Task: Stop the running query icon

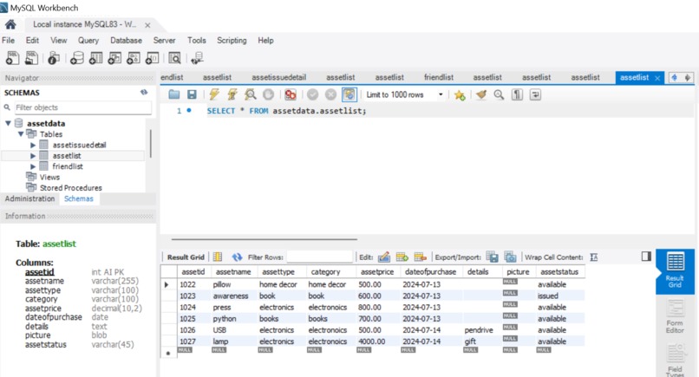Action: 268,94
